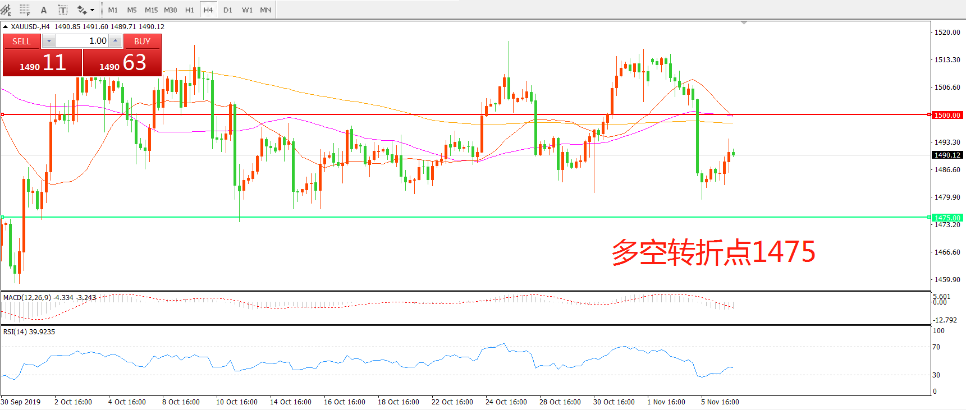The height and width of the screenshot is (410, 966).
Task: Decrease lot volume with down arrow
Action: tap(49, 41)
